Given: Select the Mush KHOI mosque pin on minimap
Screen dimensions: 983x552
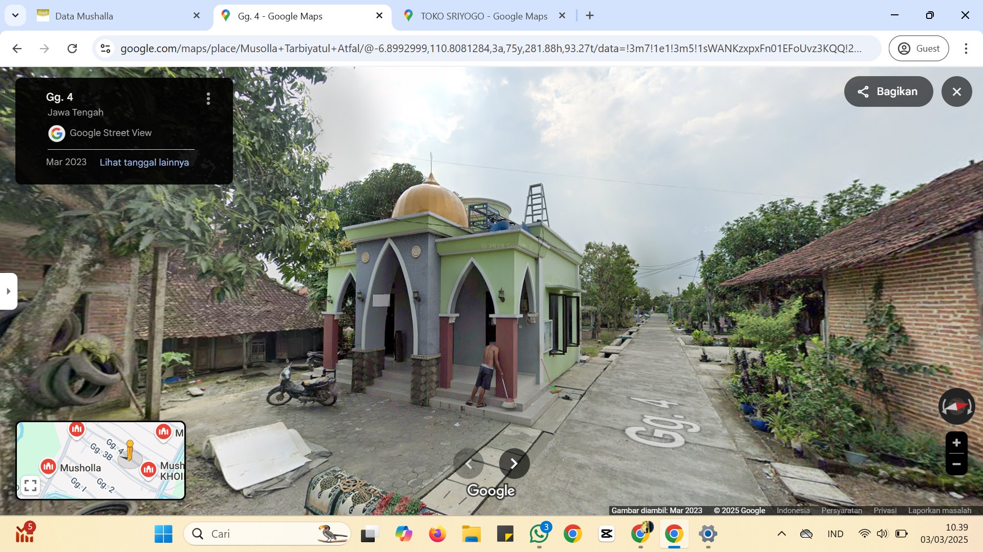Looking at the screenshot, I should coord(148,469).
